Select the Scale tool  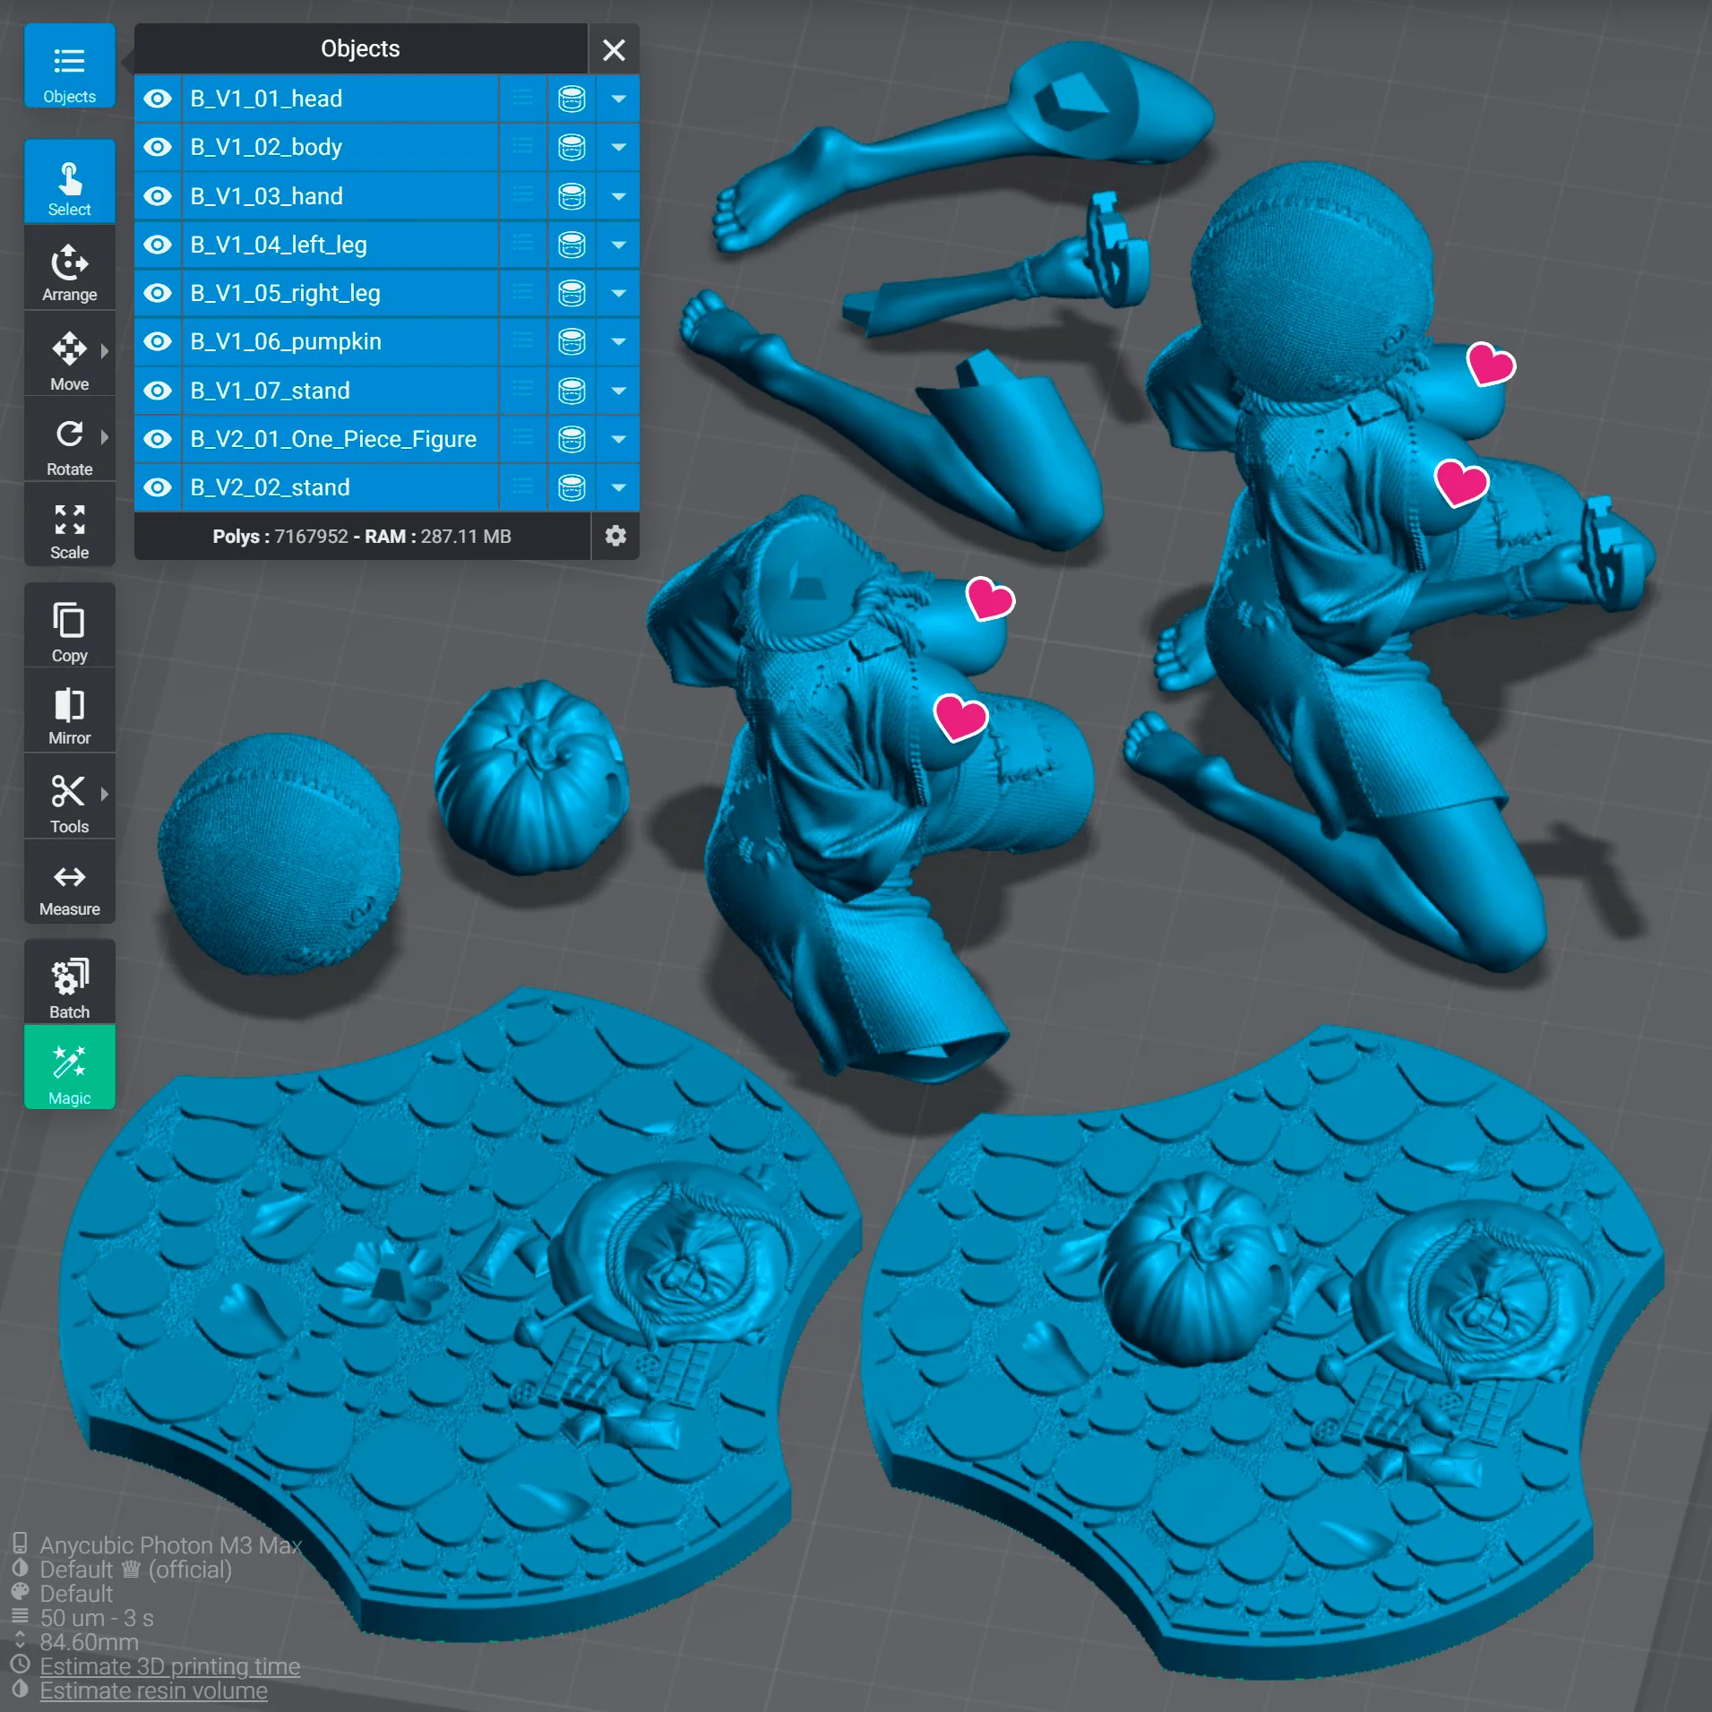point(70,525)
